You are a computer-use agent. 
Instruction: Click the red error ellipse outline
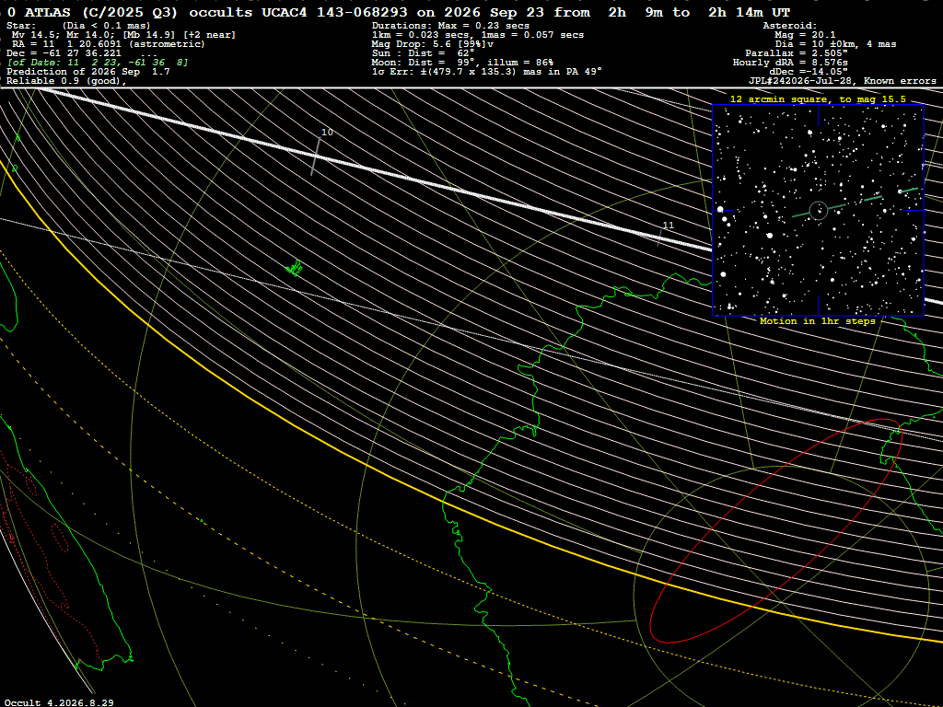pos(775,531)
